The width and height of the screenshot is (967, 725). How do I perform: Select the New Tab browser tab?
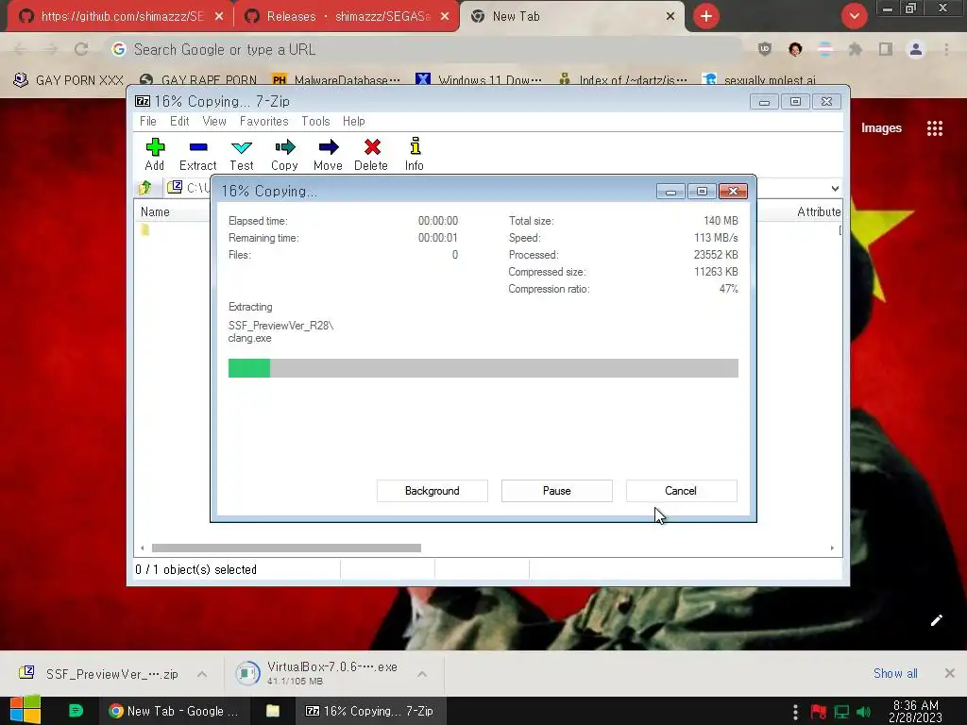[570, 17]
